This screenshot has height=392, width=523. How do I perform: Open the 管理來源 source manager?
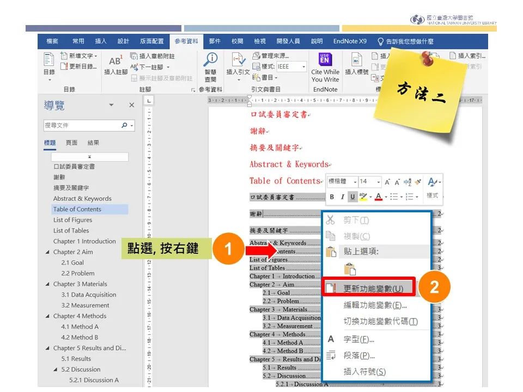[271, 55]
